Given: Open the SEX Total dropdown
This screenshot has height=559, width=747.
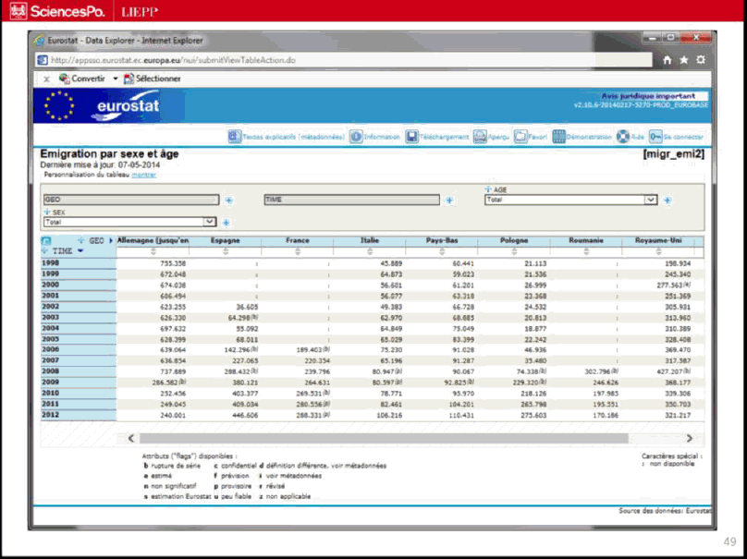Looking at the screenshot, I should [x=209, y=222].
